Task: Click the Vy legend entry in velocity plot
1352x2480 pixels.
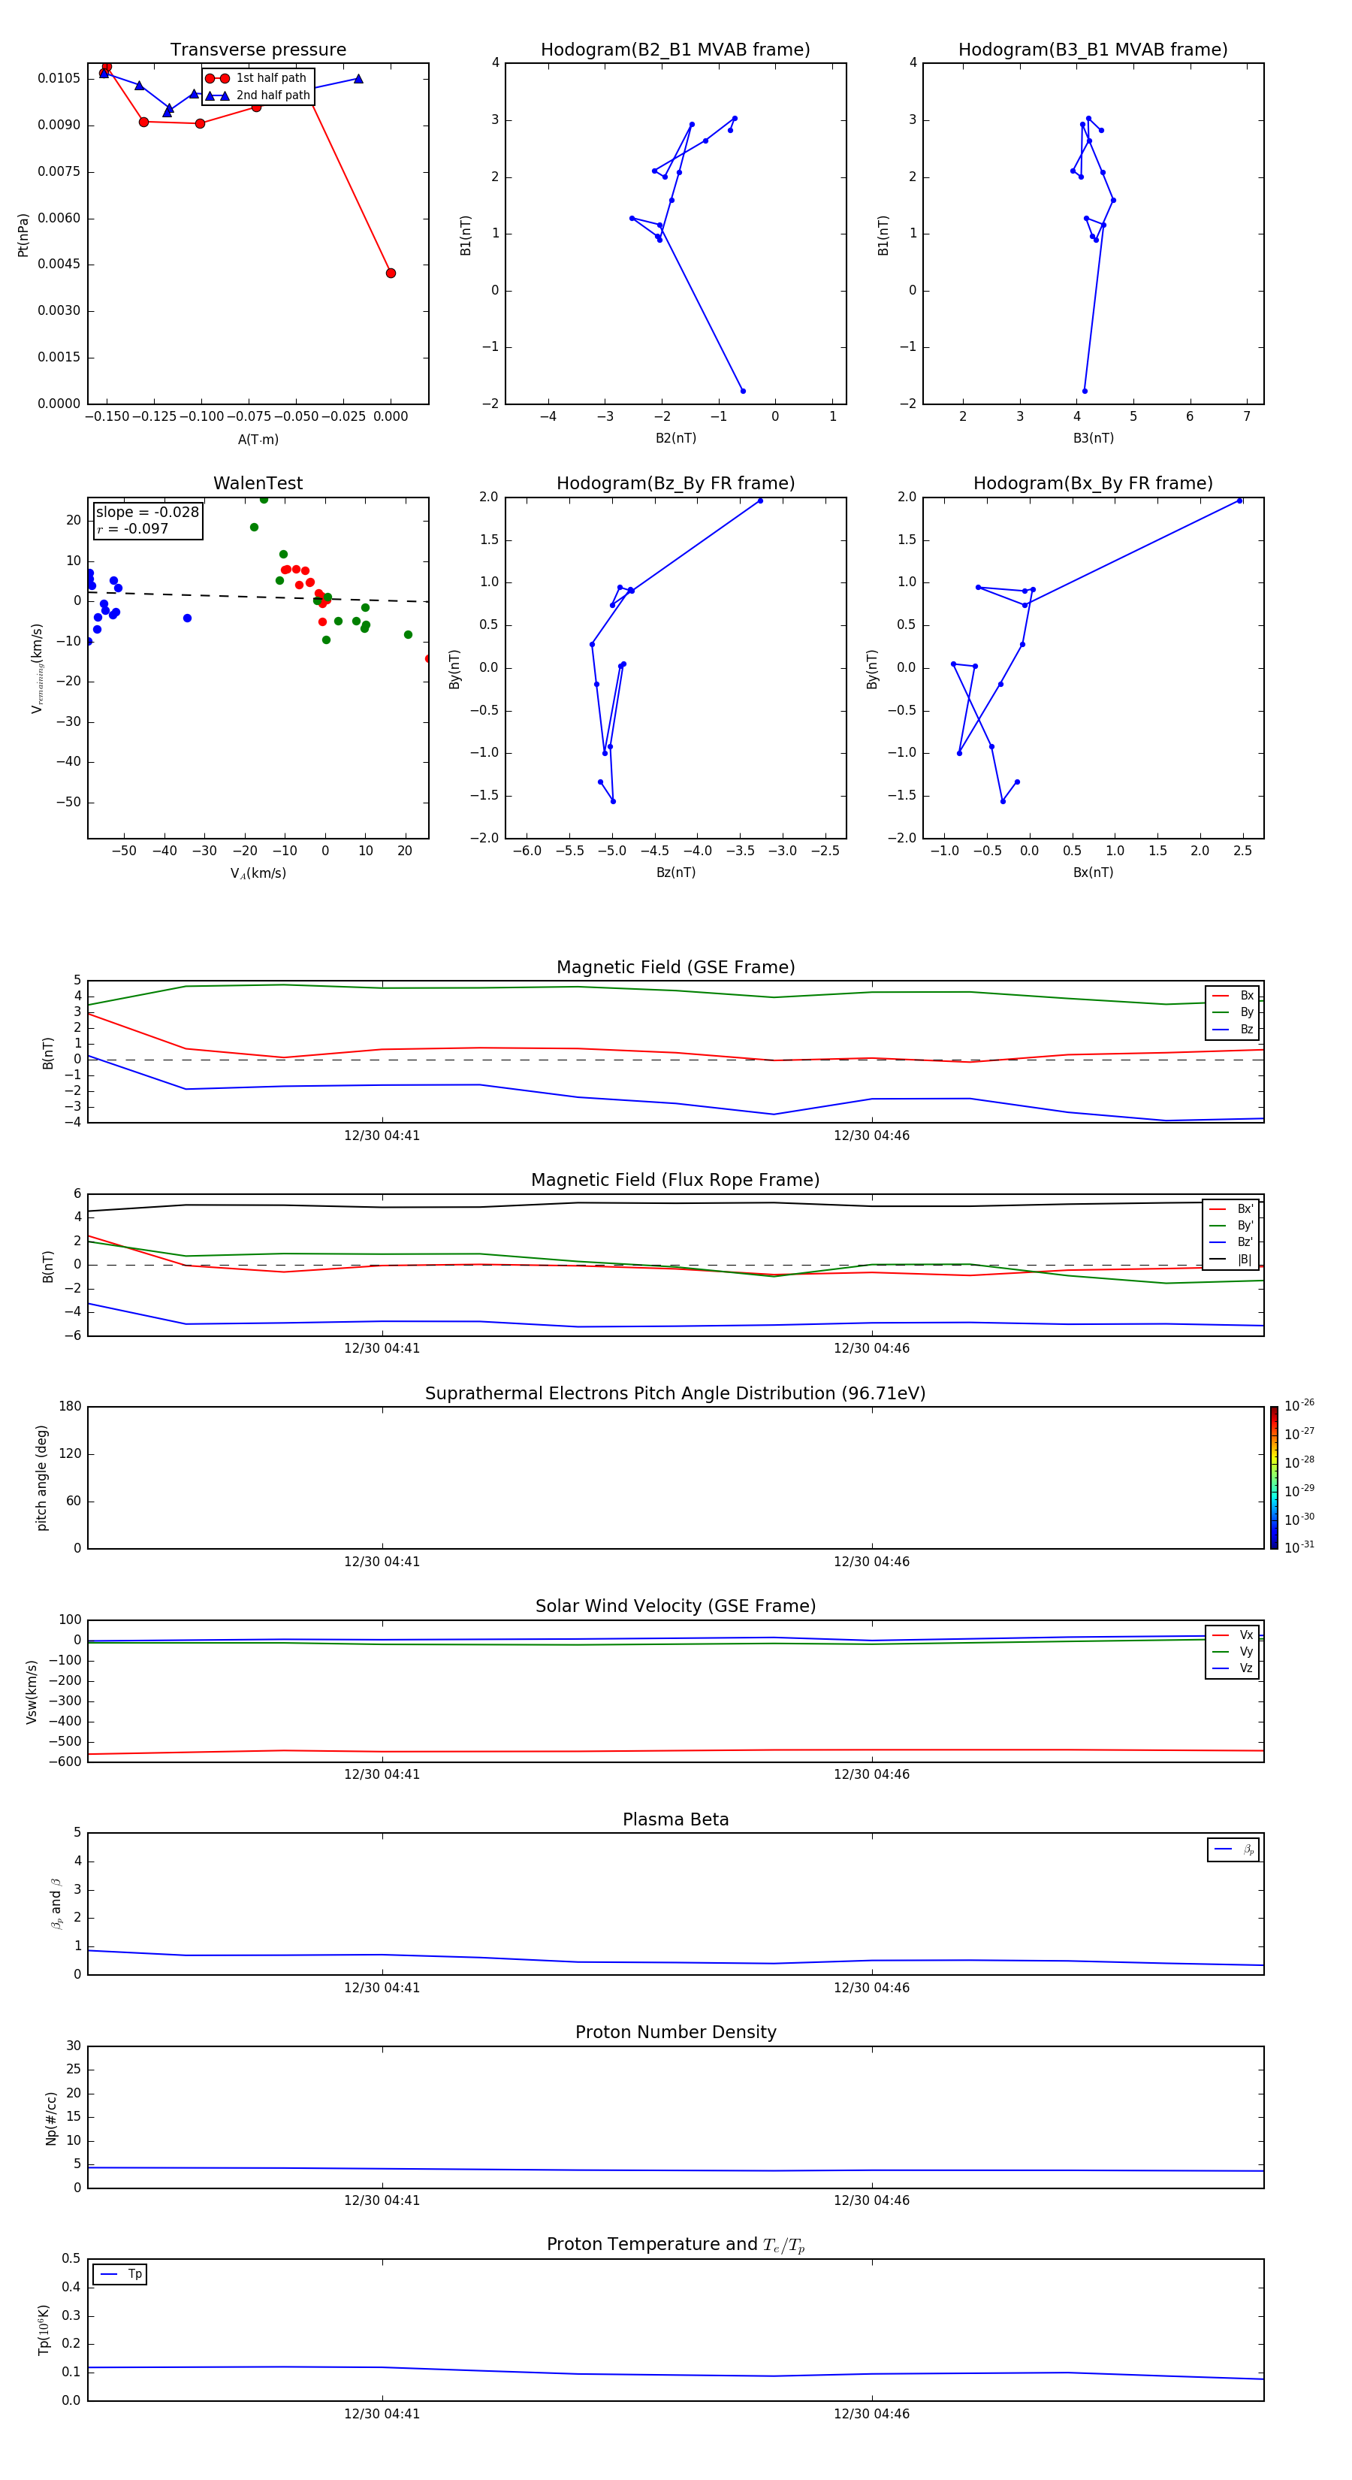Action: point(1233,1651)
